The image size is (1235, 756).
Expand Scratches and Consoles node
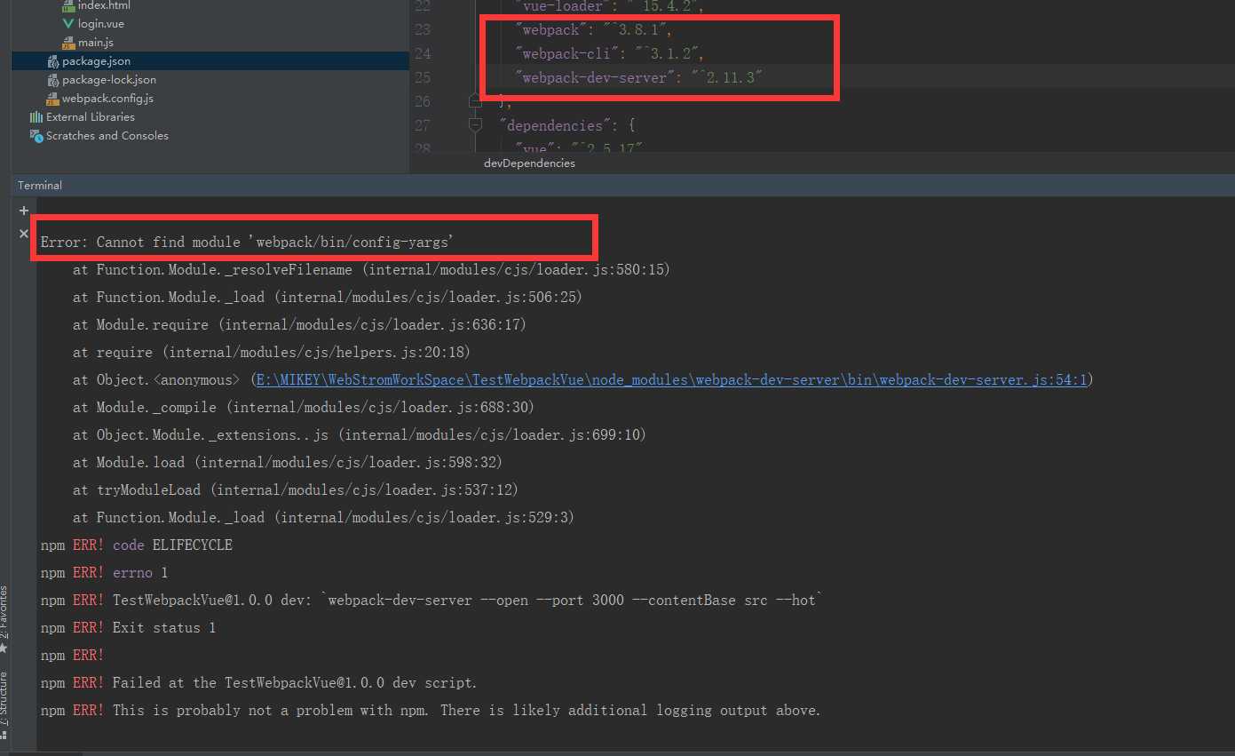click(107, 136)
